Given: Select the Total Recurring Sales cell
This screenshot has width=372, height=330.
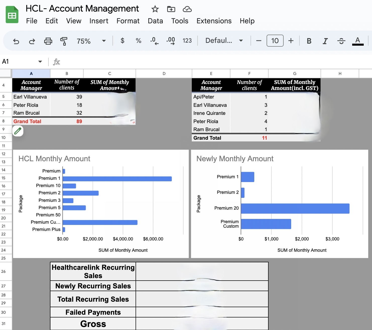Looking at the screenshot, I should click(x=93, y=299).
